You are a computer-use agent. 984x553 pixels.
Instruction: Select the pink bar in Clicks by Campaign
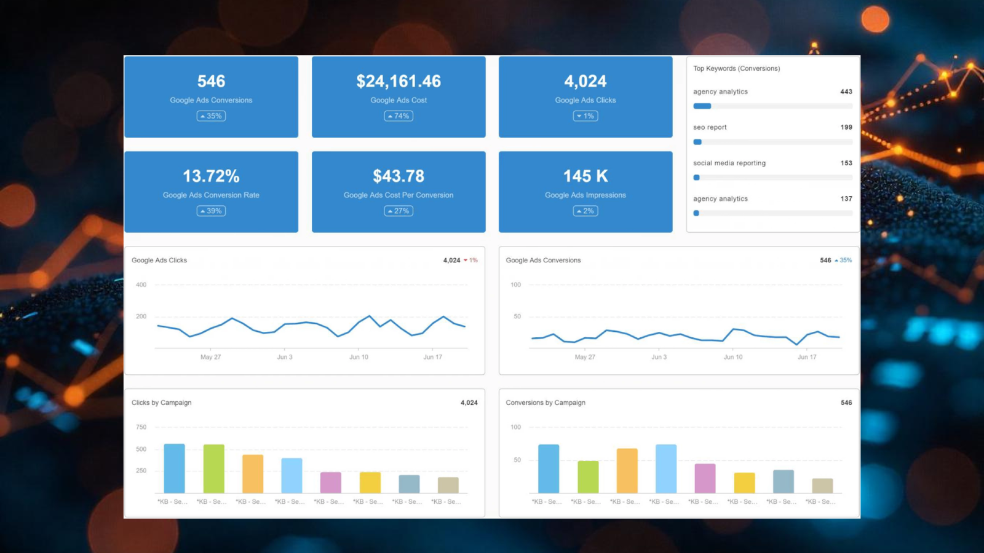(331, 482)
